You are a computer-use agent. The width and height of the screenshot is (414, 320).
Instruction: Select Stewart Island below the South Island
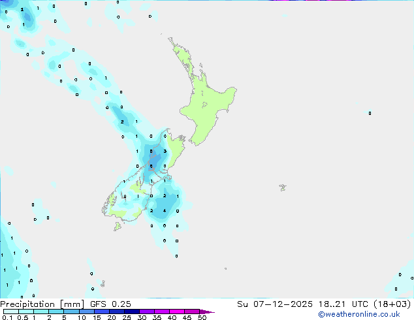click(x=118, y=227)
